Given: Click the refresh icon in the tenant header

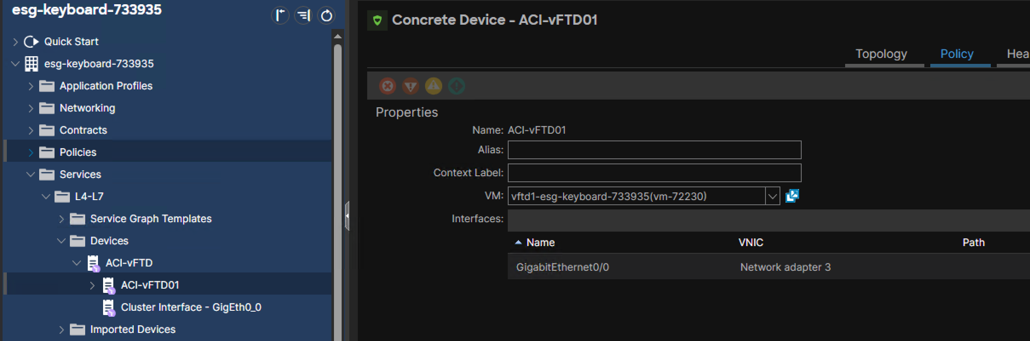Looking at the screenshot, I should point(326,16).
